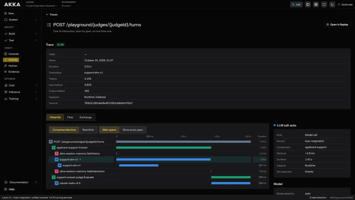Open the Now dashboard grid icon
Screen dimensions: 355x200
tap(6, 13)
